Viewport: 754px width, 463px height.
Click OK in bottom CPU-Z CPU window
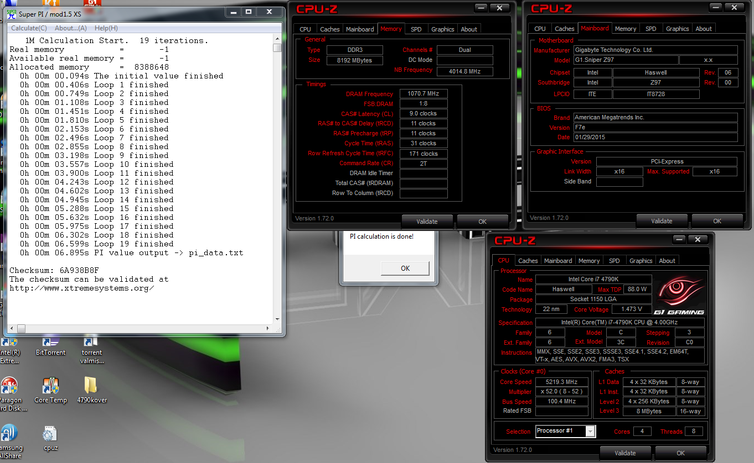coord(681,453)
